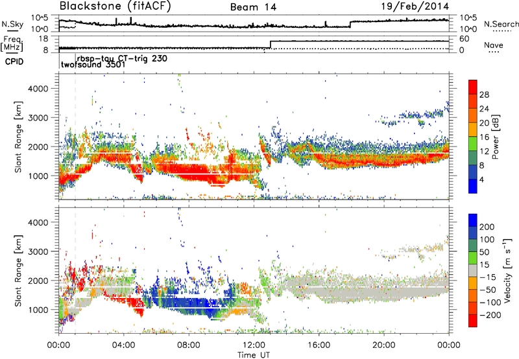
Task: Click frequency step-up near 13:00 UT
Action: pos(271,45)
